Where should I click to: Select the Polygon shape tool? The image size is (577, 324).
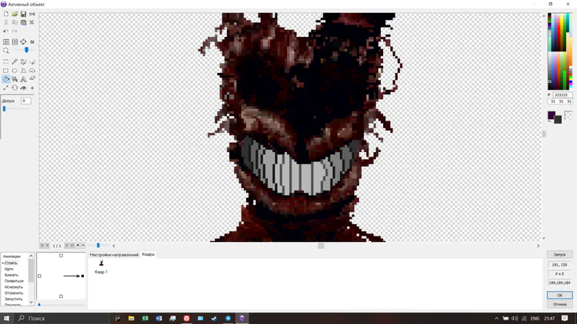(23, 71)
